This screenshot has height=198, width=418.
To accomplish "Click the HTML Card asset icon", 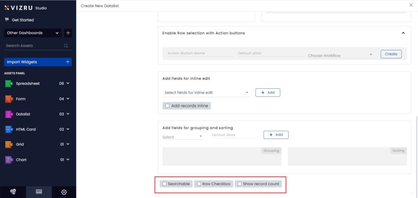I will pos(9,130).
